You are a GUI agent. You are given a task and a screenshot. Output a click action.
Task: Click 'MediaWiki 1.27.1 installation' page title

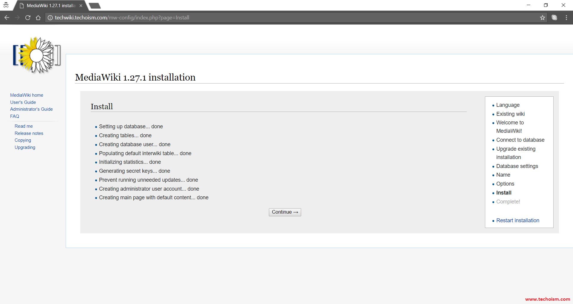[x=135, y=77]
